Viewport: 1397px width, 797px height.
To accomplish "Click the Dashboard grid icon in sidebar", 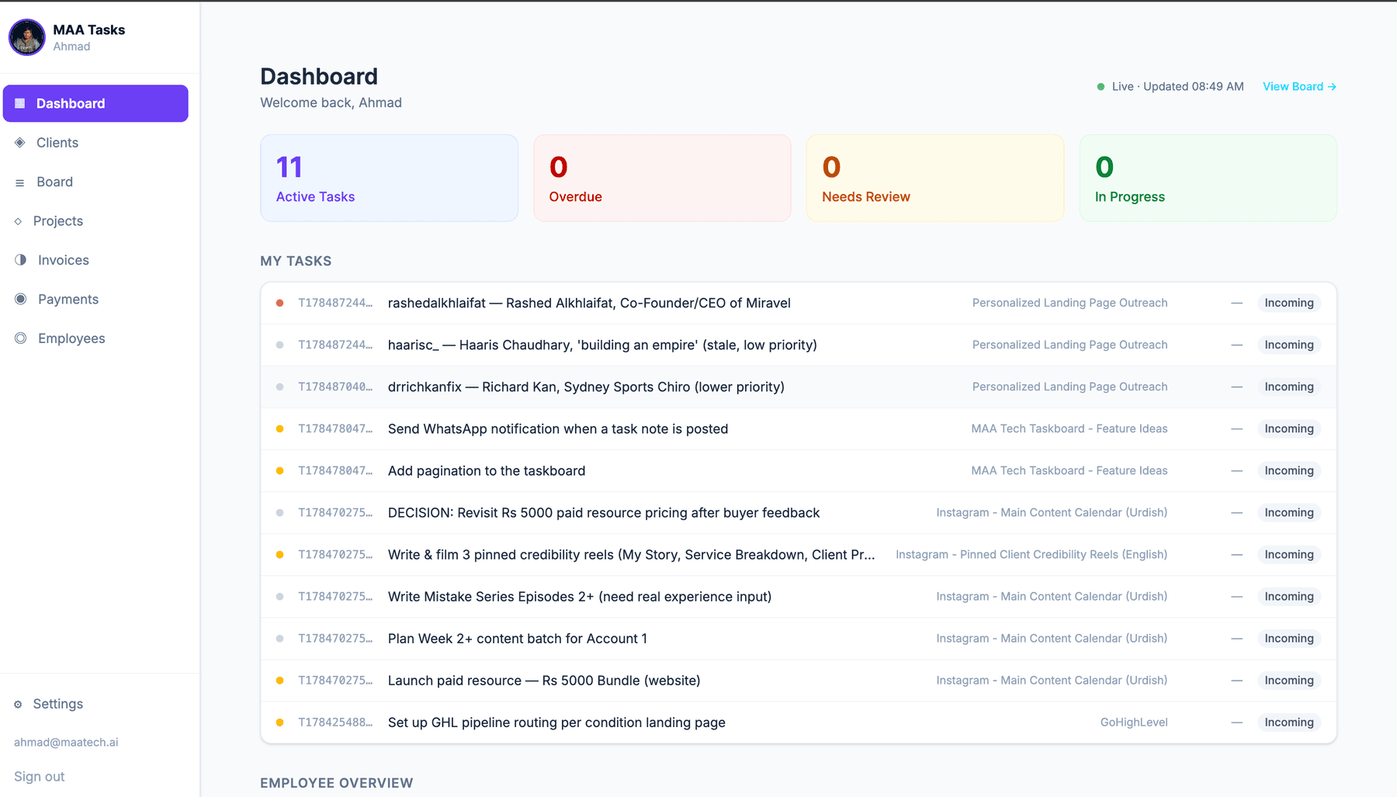I will tap(20, 103).
